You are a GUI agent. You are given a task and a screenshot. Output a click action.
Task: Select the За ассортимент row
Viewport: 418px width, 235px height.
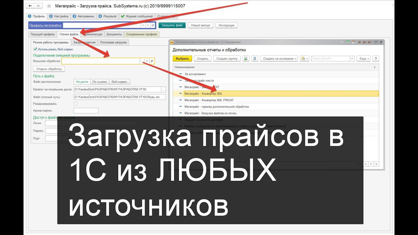[276, 74]
